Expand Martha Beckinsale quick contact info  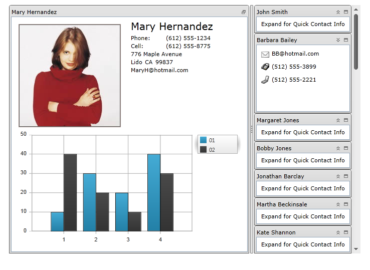pyautogui.click(x=338, y=204)
